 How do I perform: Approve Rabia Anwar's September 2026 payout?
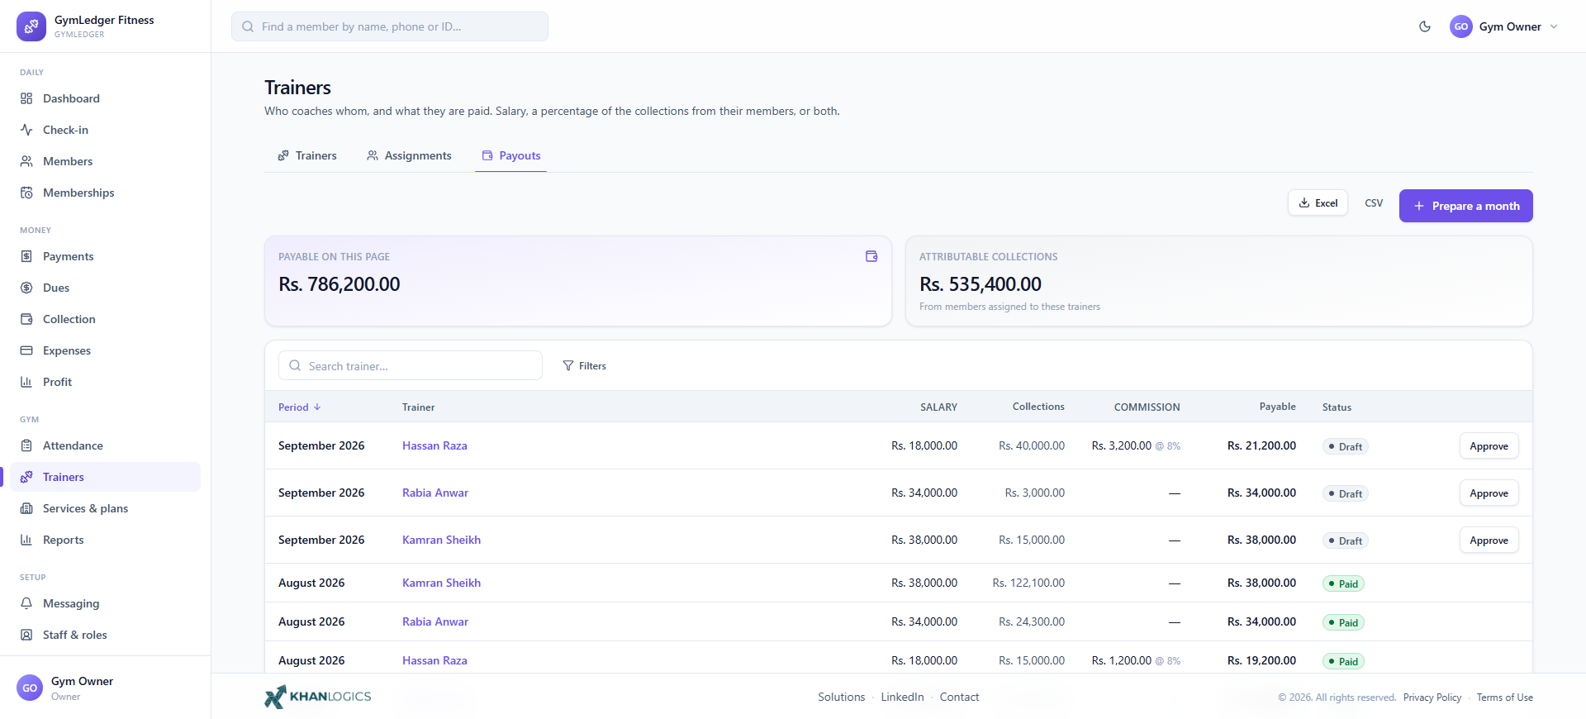(1489, 493)
